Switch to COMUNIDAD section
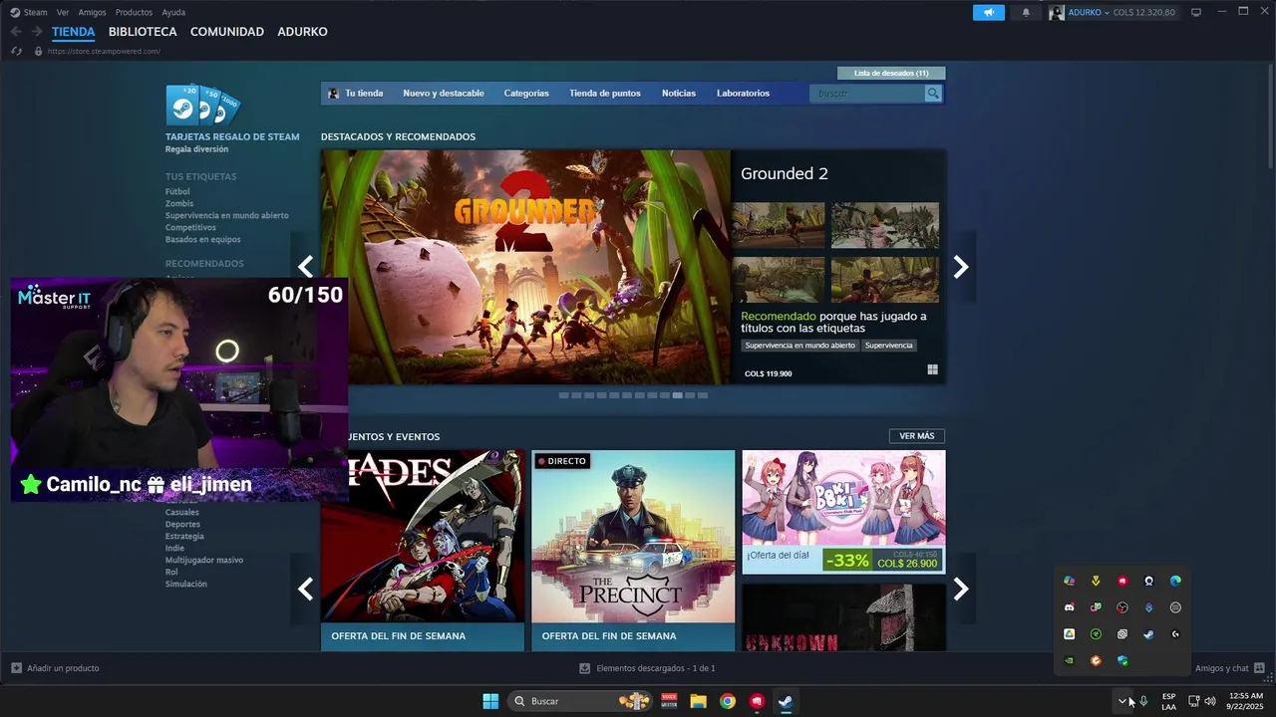Viewport: 1276px width, 717px height. pos(227,32)
